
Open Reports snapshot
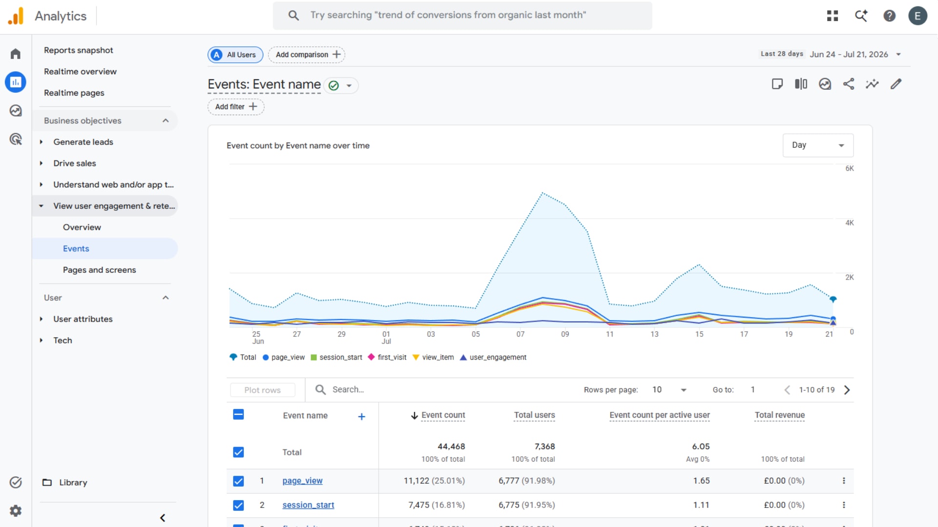point(79,50)
